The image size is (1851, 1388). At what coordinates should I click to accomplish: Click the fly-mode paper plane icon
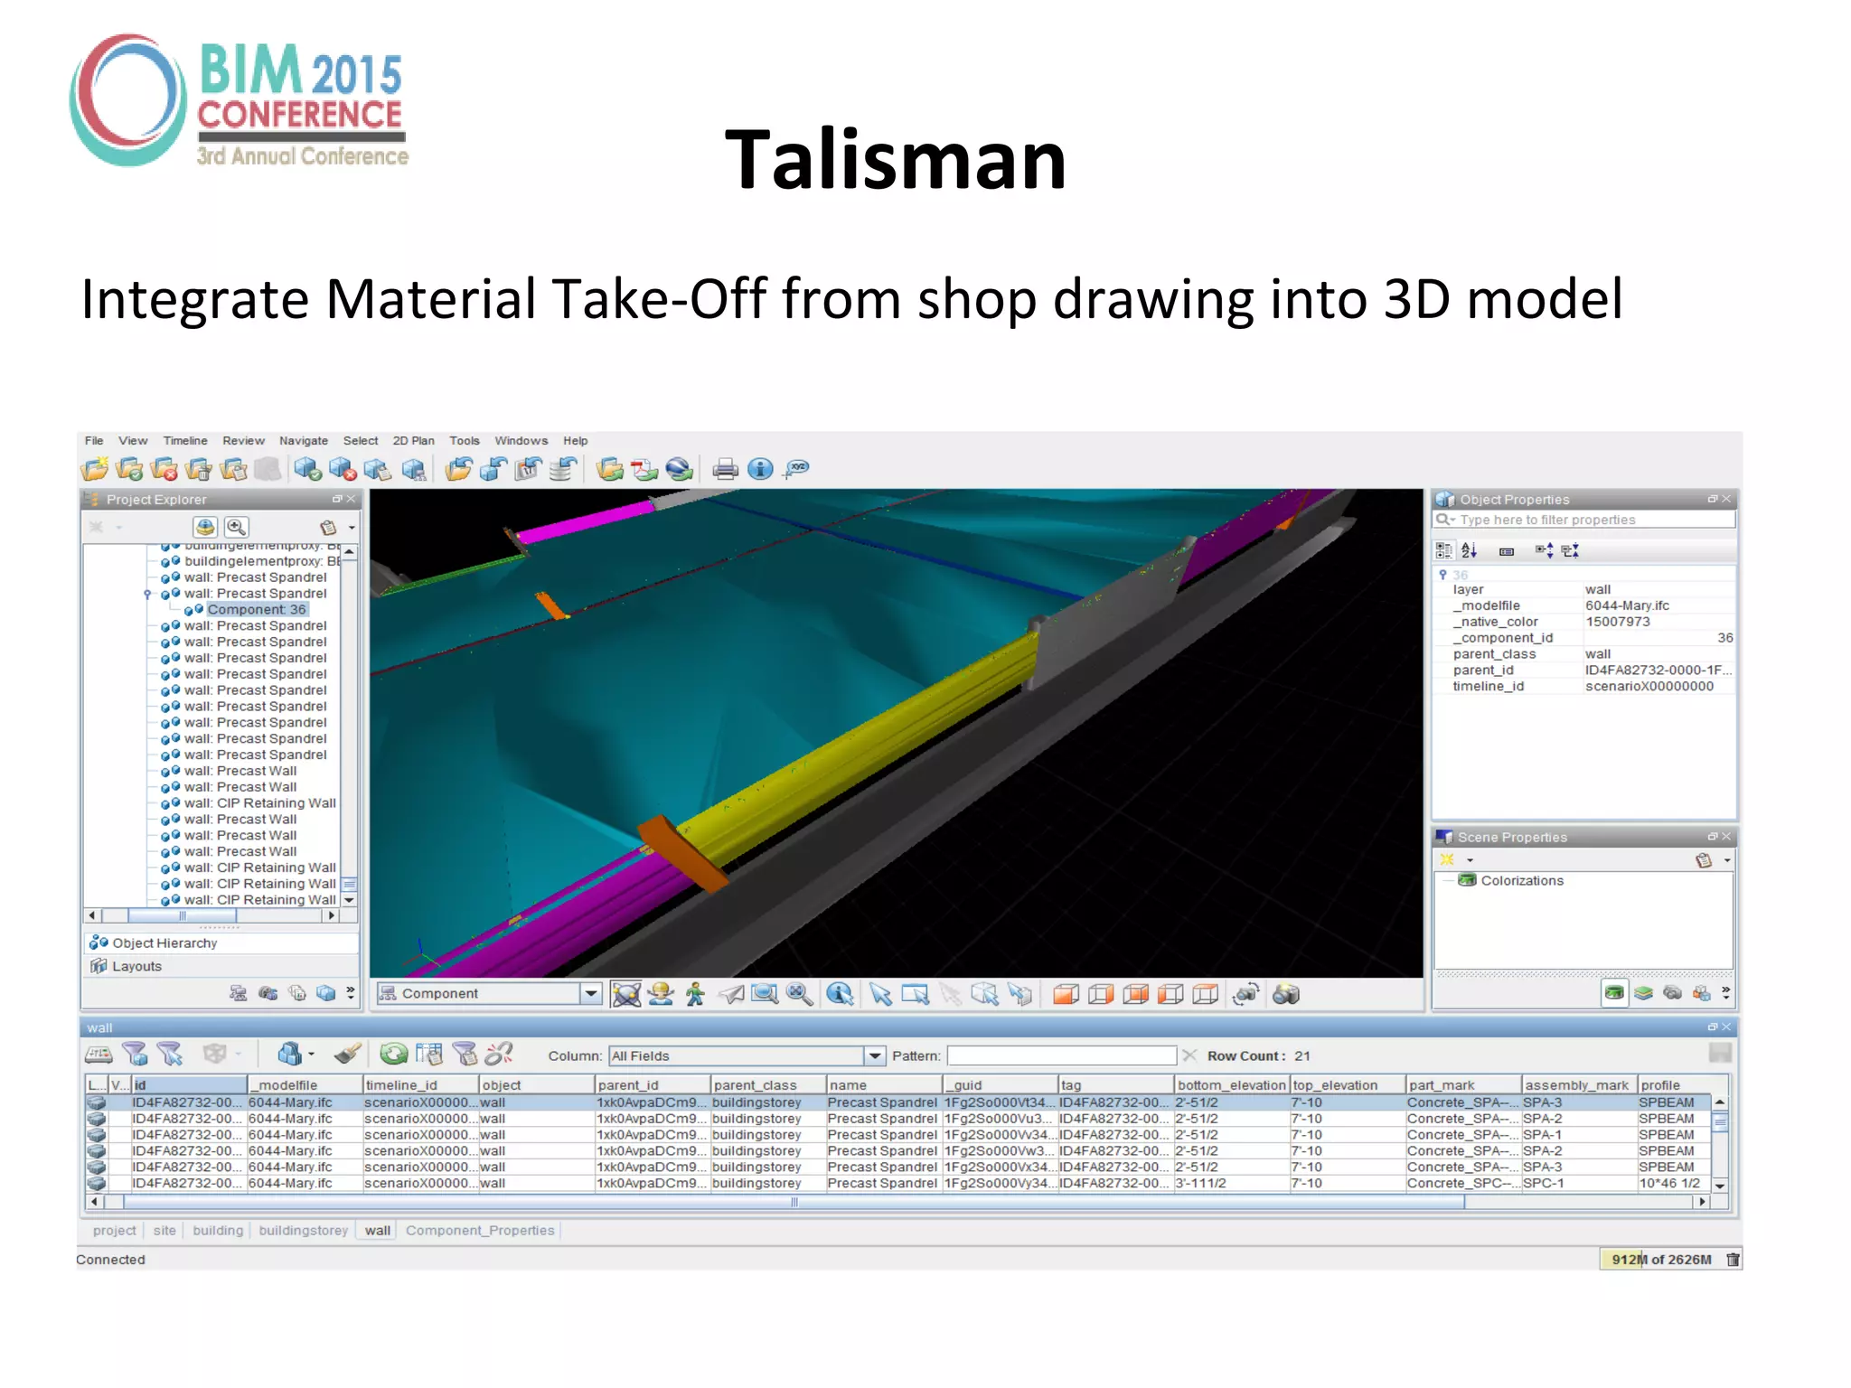(731, 994)
